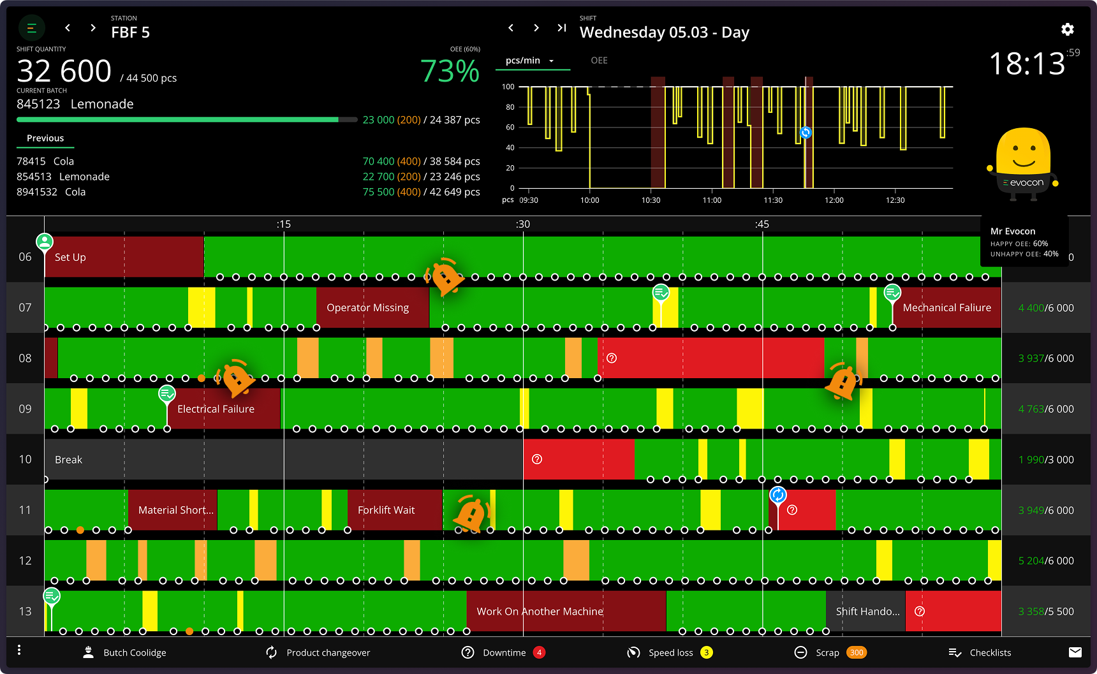This screenshot has height=674, width=1097.
Task: Select operator Butch Coolidge
Action: tap(125, 652)
